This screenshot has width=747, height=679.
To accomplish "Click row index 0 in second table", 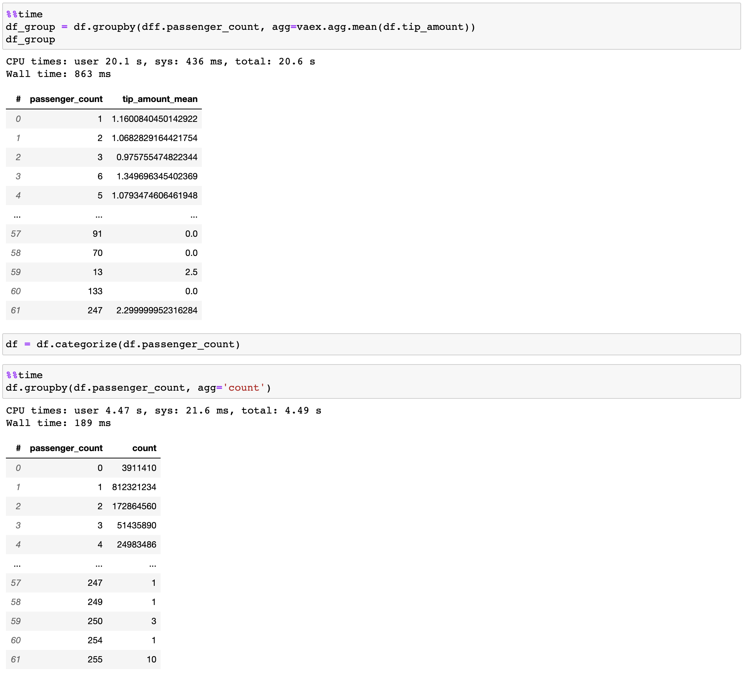I will [85, 466].
